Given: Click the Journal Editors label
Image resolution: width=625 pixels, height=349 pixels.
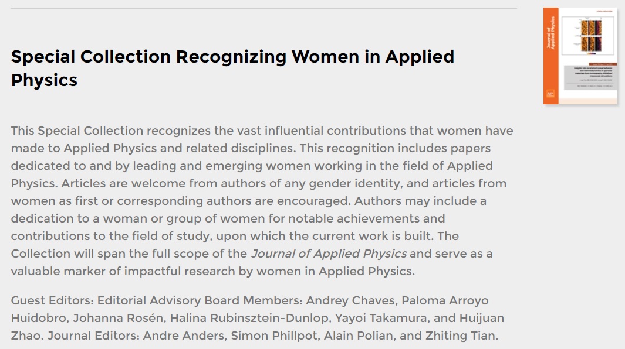Looking at the screenshot, I should click(93, 336).
